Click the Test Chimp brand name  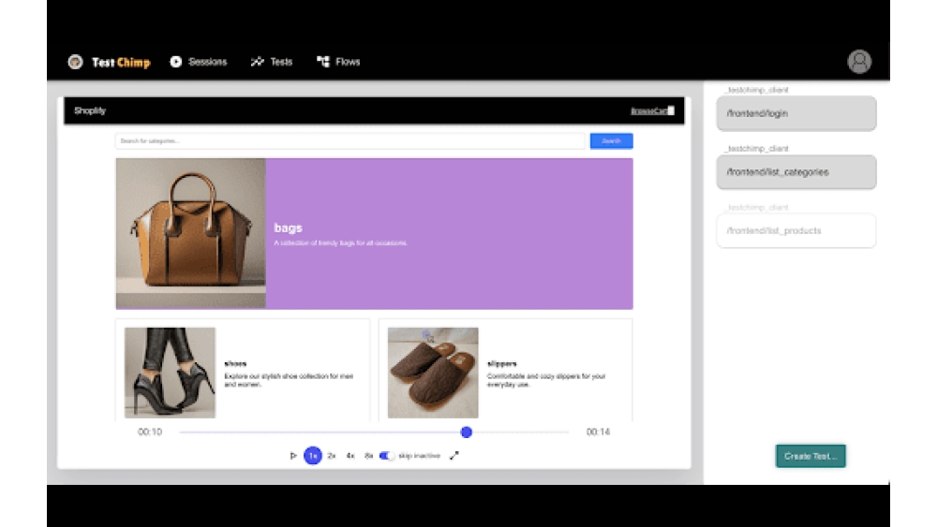tap(121, 62)
